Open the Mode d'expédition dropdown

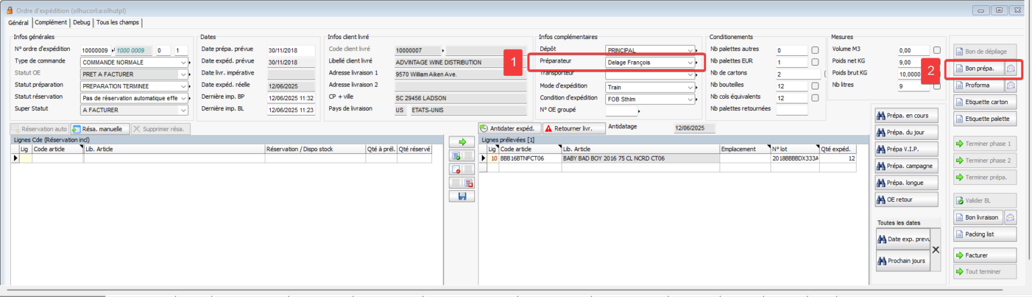pos(690,87)
